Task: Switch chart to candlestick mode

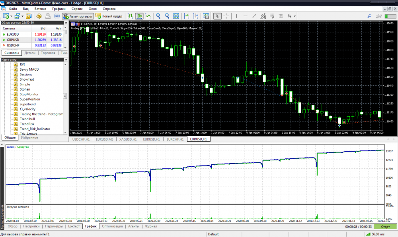Action: pyautogui.click(x=139, y=16)
